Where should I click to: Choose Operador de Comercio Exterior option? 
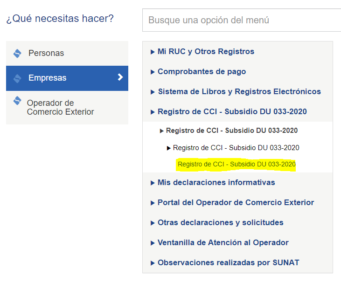click(67, 108)
